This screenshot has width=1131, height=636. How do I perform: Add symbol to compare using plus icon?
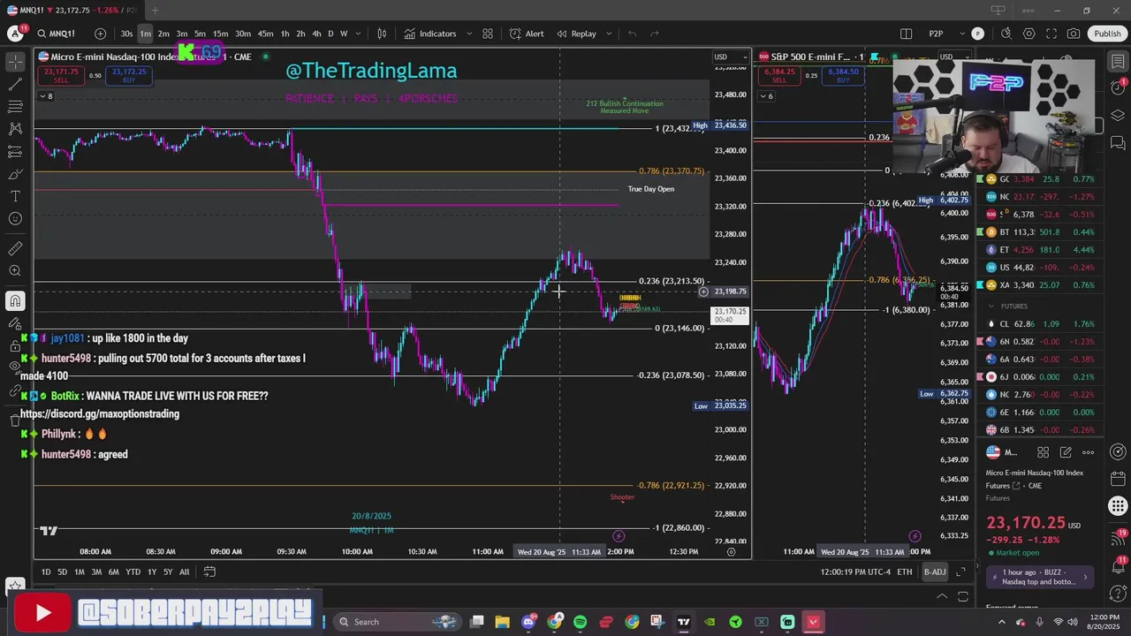100,34
